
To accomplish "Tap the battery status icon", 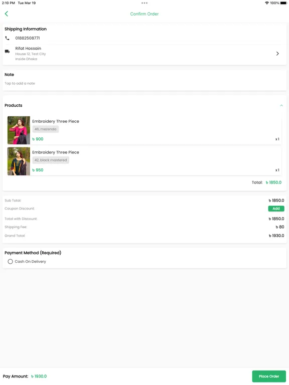I will pos(283,3).
